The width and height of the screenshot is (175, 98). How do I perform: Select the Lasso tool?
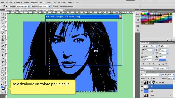click(x=2, y=20)
